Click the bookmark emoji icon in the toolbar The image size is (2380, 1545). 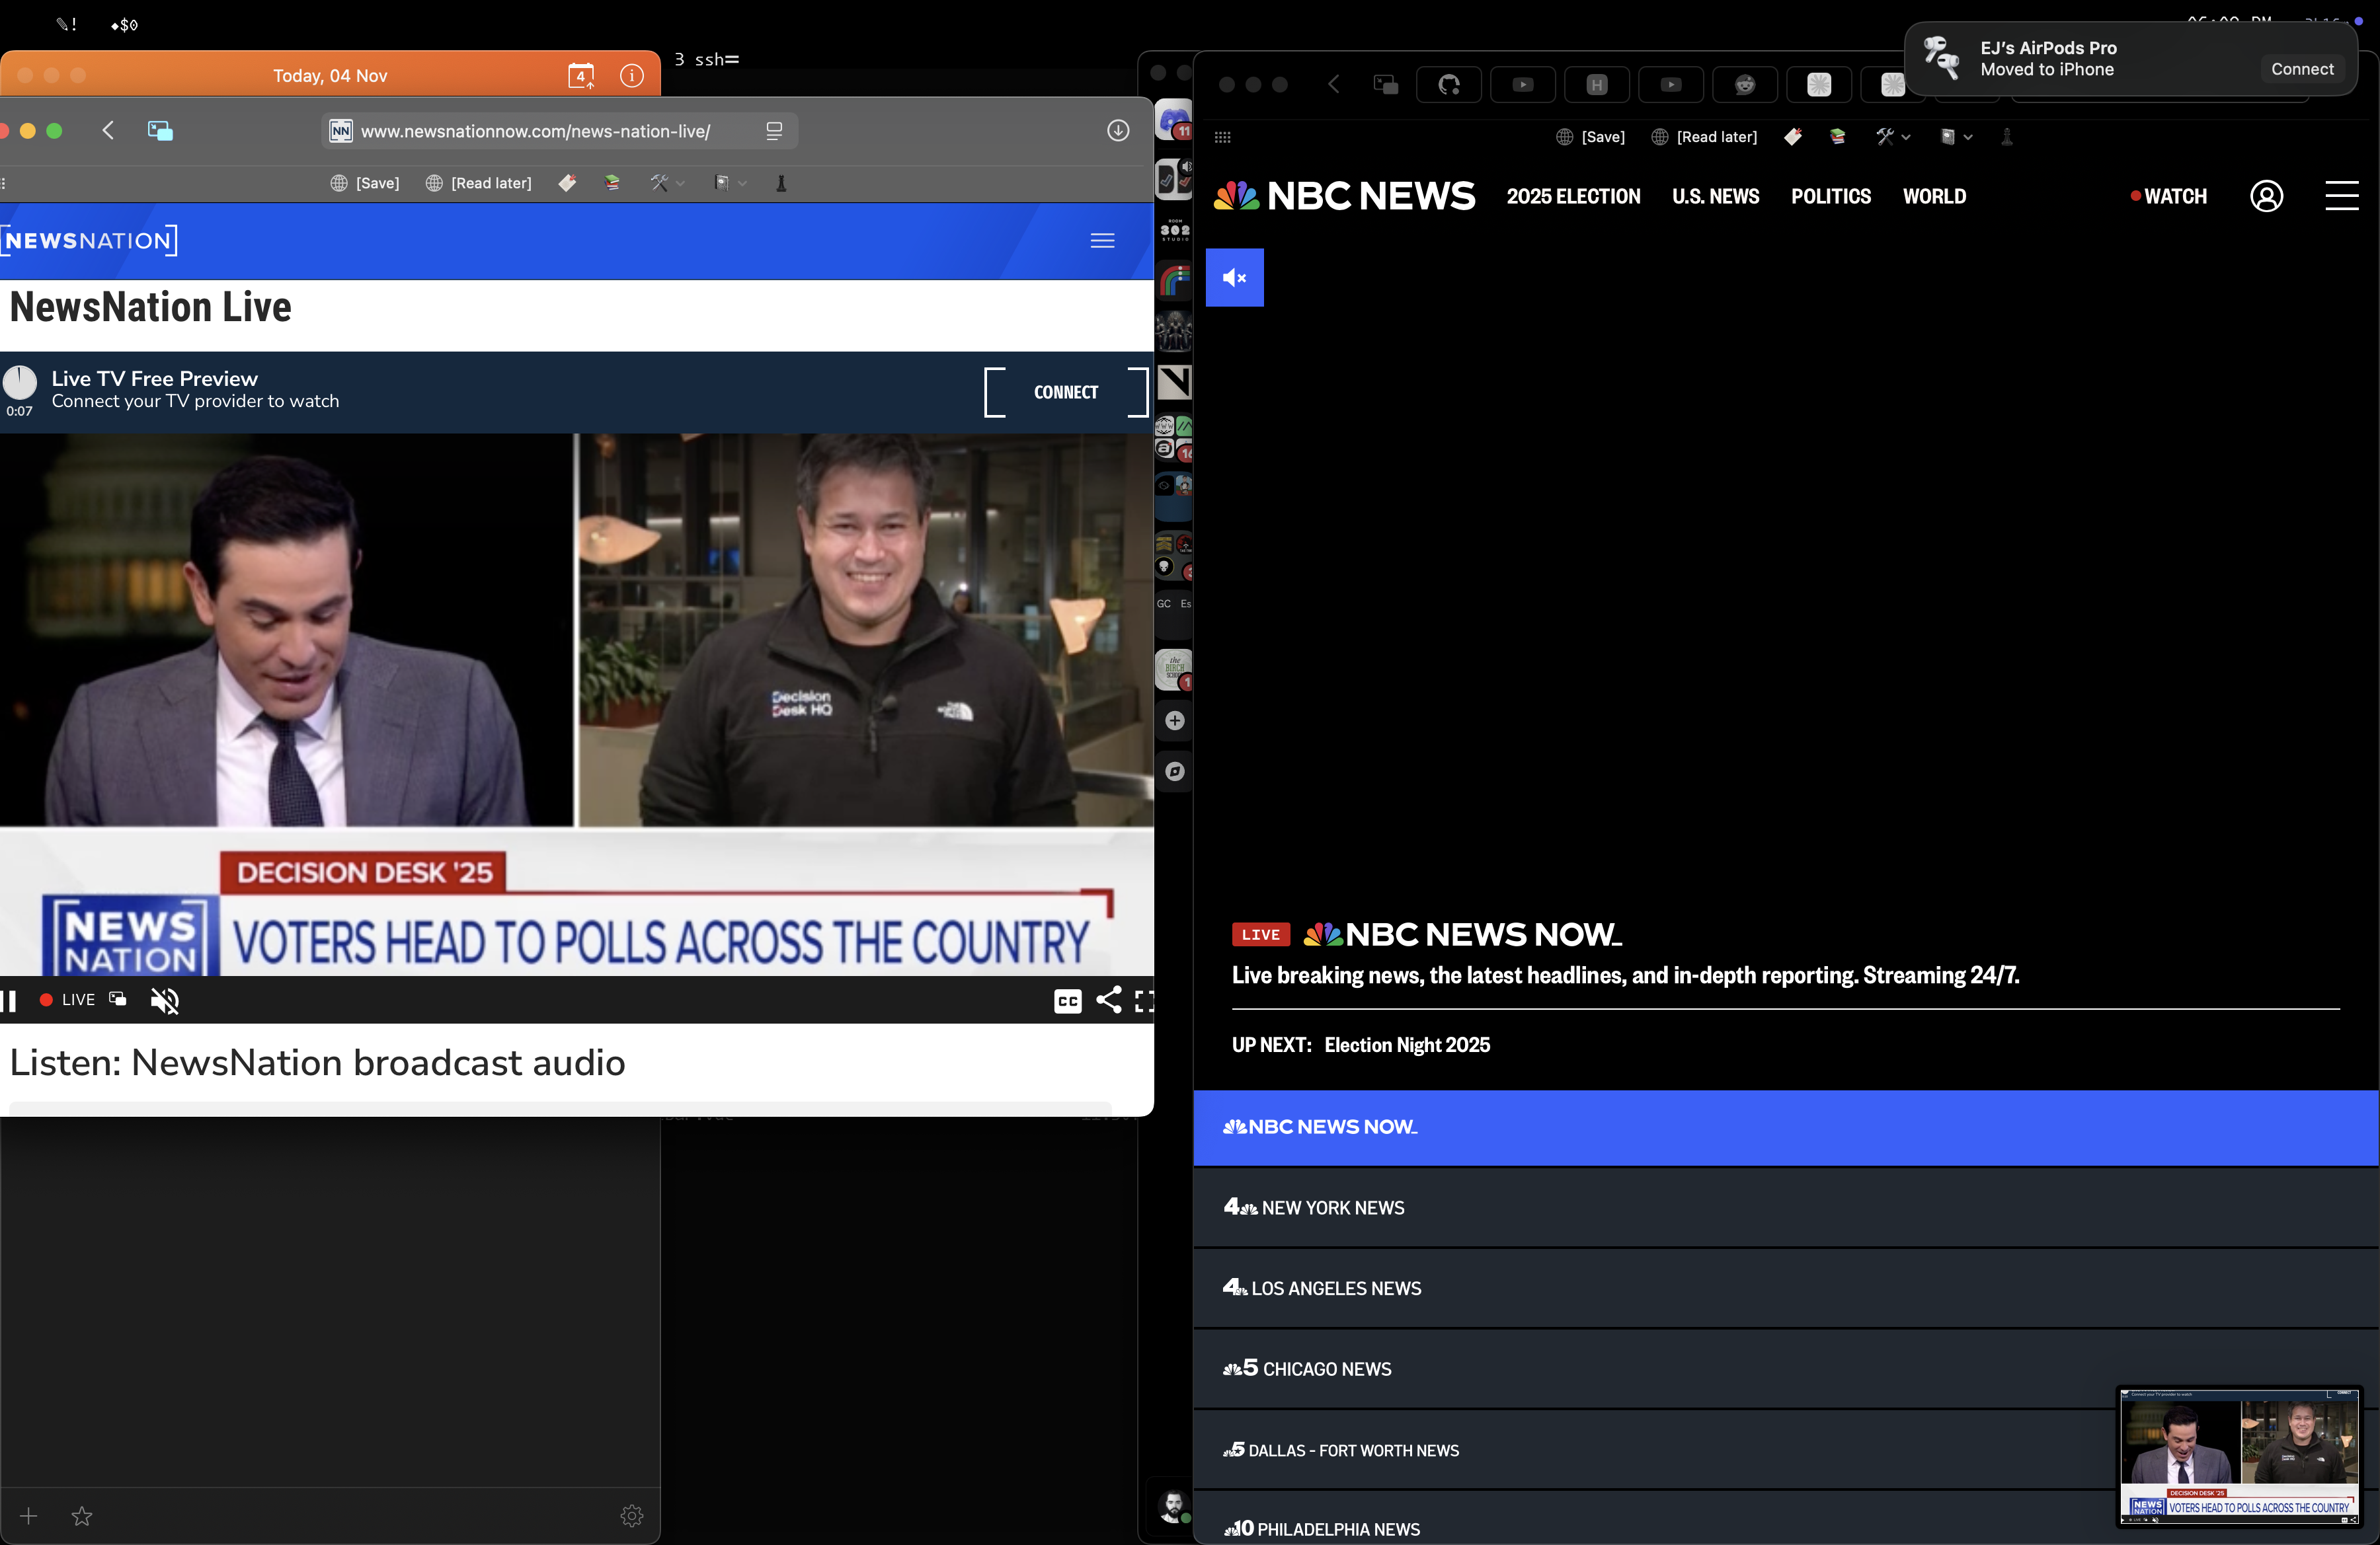pos(567,183)
